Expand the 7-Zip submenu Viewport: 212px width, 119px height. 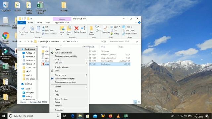pos(86,59)
